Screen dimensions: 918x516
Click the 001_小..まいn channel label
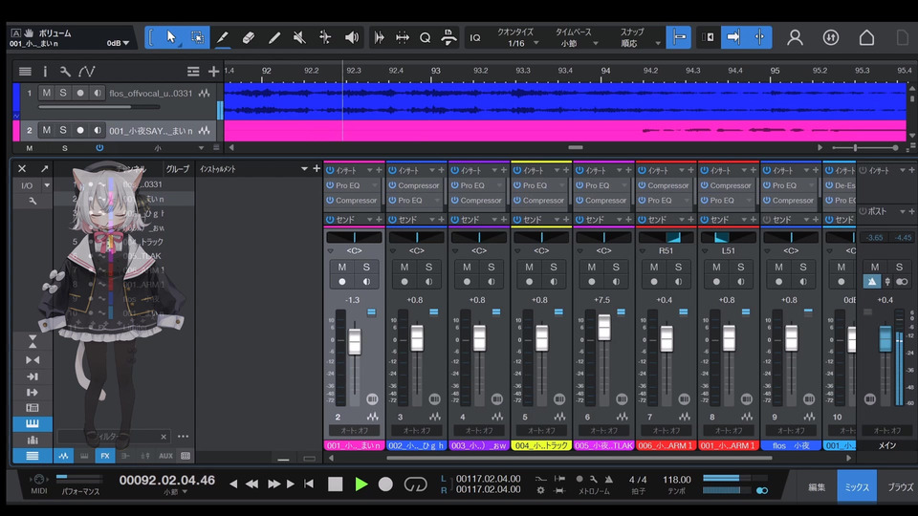354,445
